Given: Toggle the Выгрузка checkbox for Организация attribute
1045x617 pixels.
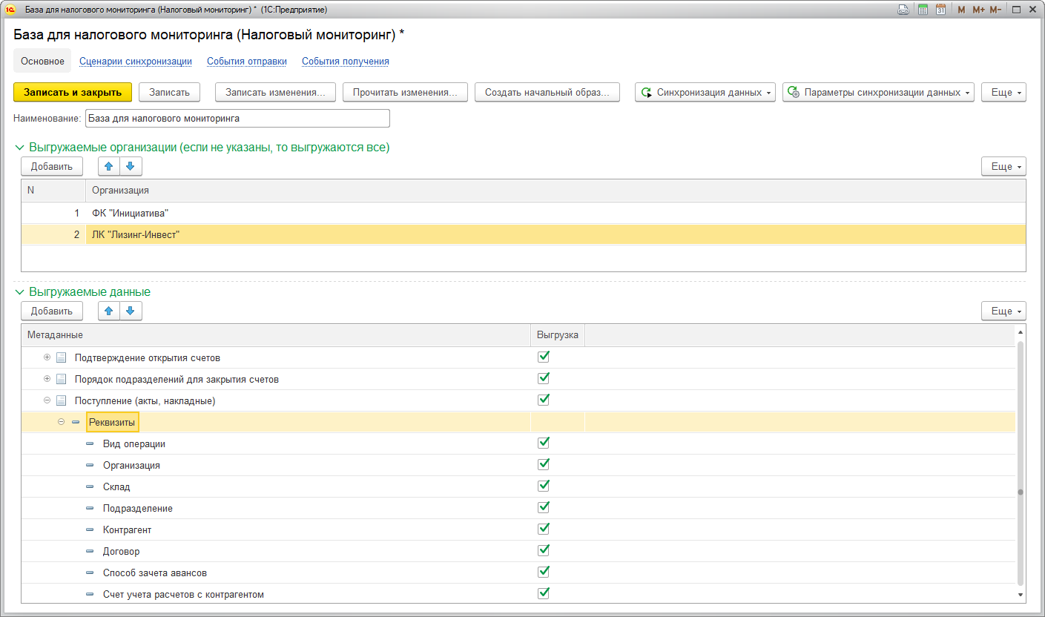Looking at the screenshot, I should point(543,464).
